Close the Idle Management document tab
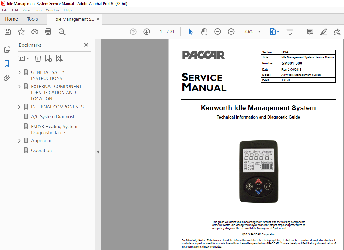This screenshot has width=344, height=250. click(x=98, y=19)
